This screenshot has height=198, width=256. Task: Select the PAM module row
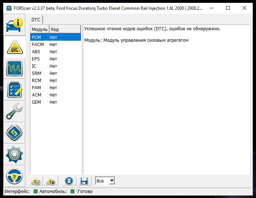pos(56,87)
